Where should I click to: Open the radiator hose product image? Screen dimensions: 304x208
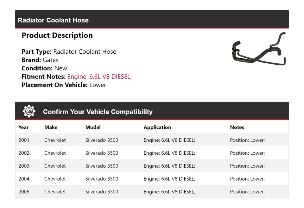coord(259,50)
